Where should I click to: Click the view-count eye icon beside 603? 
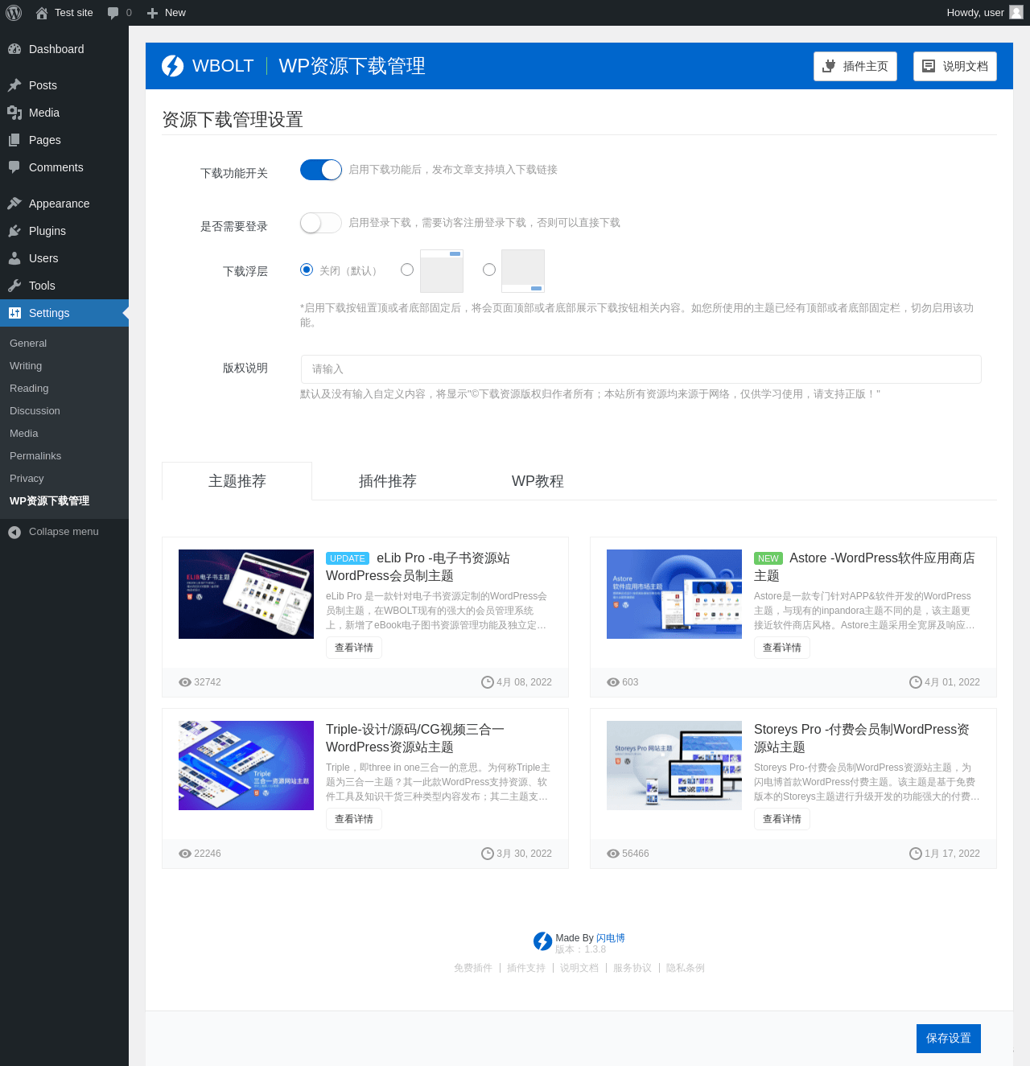click(x=613, y=682)
